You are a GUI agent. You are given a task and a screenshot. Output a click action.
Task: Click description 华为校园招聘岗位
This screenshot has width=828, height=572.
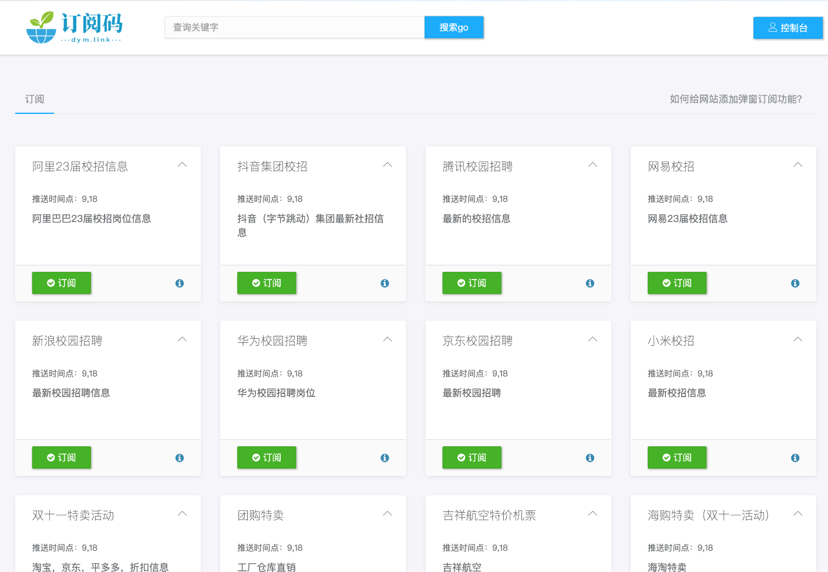277,393
